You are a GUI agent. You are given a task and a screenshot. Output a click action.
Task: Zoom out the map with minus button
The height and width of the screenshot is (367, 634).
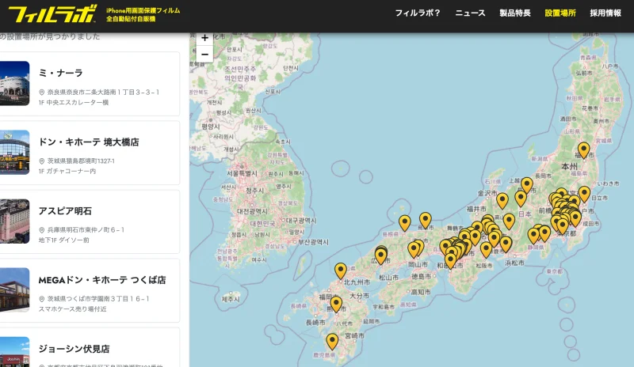[204, 54]
